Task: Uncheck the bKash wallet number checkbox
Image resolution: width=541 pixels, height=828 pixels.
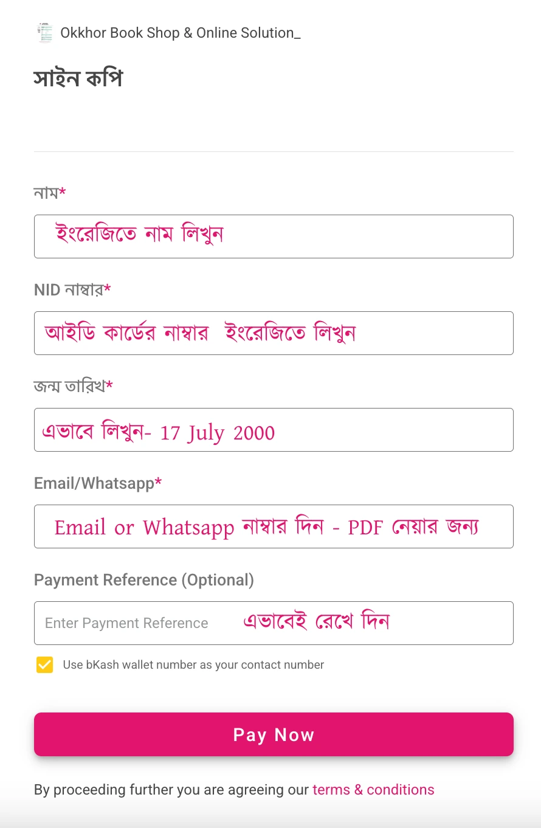Action: pos(44,664)
